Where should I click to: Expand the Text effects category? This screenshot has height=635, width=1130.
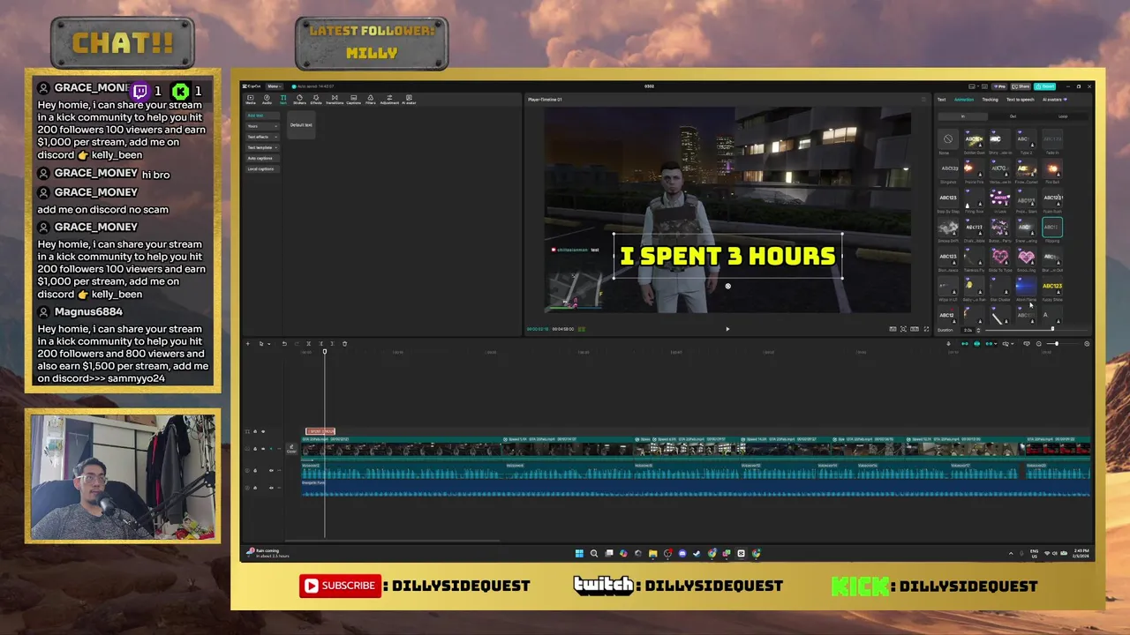[x=262, y=137]
